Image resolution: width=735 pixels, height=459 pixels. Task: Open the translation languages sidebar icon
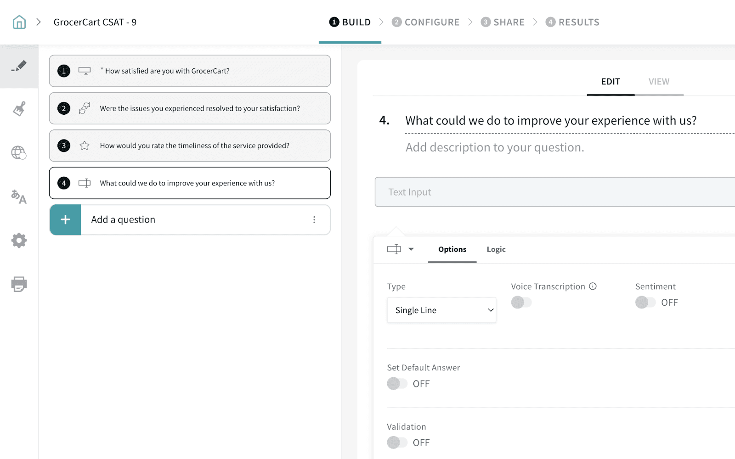[19, 197]
